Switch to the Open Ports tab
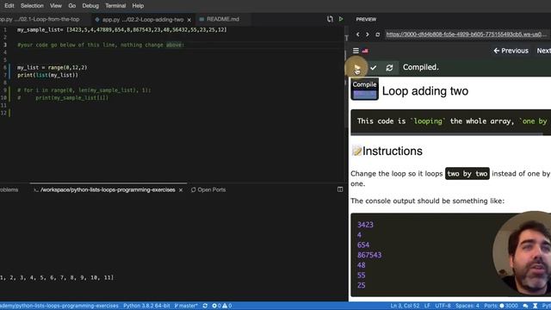551x310 pixels. pyautogui.click(x=208, y=189)
